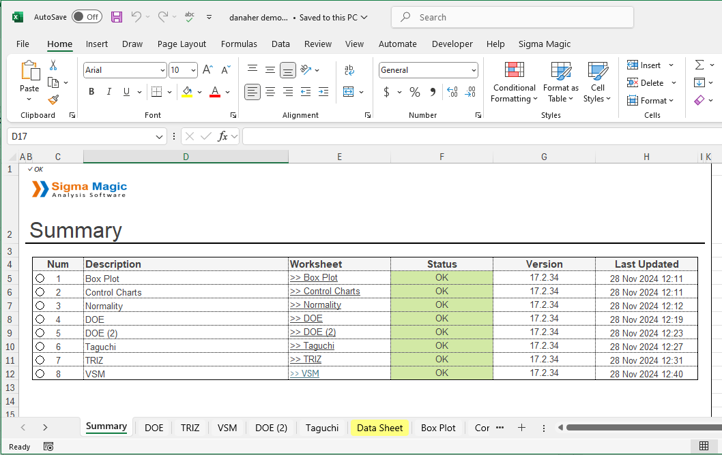The width and height of the screenshot is (722, 455).
Task: Open the >> Taguchi worksheet link
Action: pos(312,346)
